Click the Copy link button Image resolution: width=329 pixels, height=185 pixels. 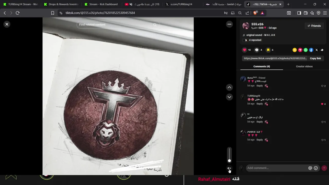coord(315,58)
